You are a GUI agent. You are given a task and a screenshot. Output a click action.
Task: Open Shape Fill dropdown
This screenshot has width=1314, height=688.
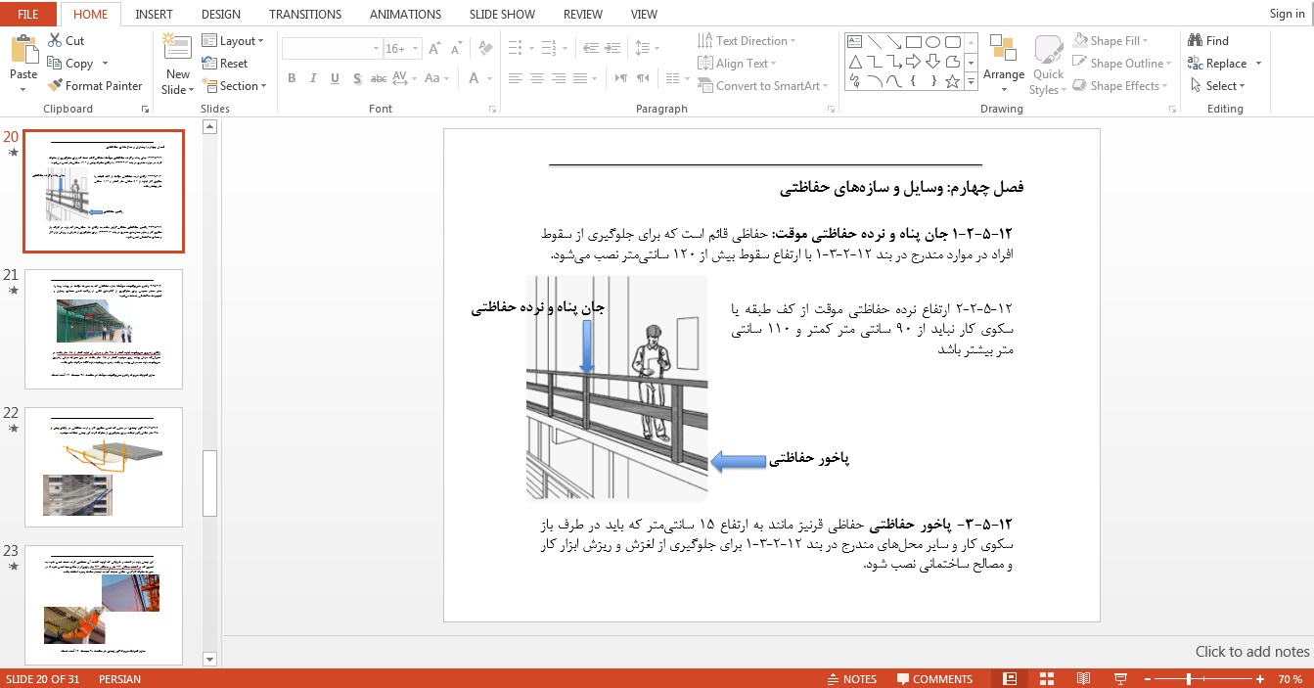1110,41
